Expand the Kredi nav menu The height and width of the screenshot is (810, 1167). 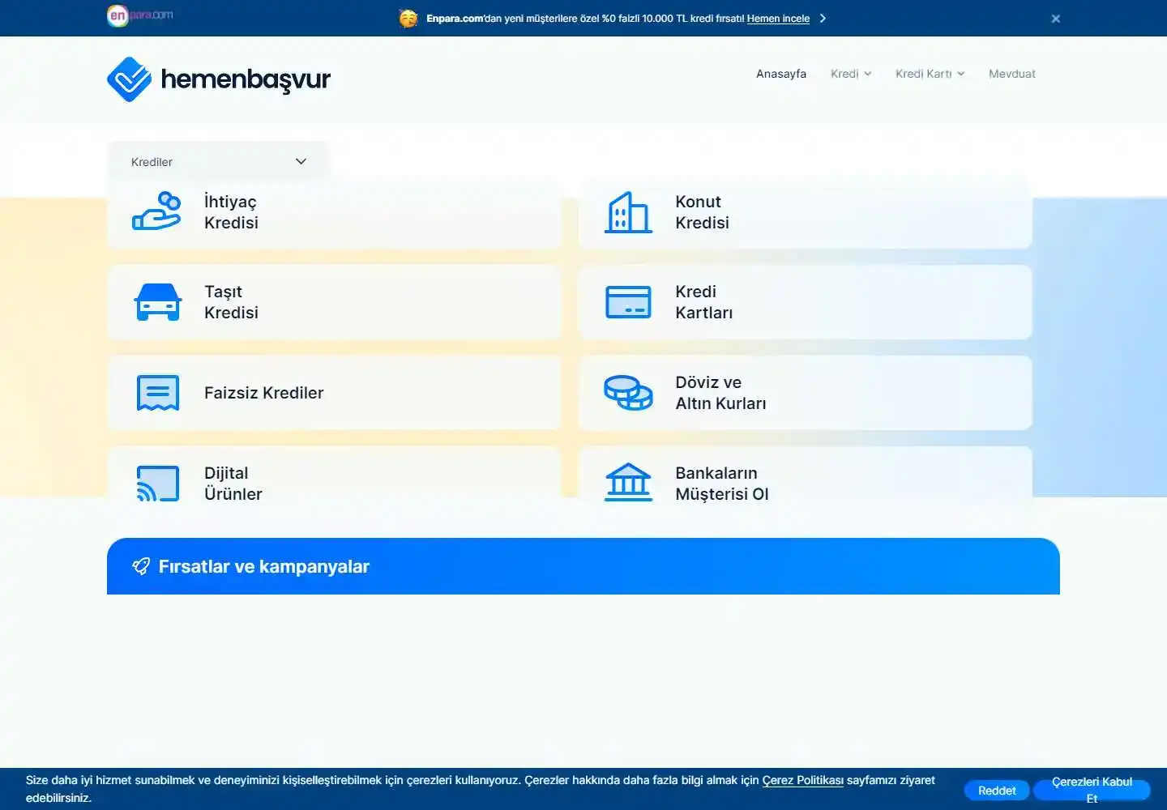point(851,74)
